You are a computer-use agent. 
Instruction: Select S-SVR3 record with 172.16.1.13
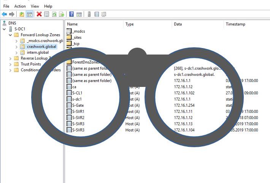coord(78,124)
